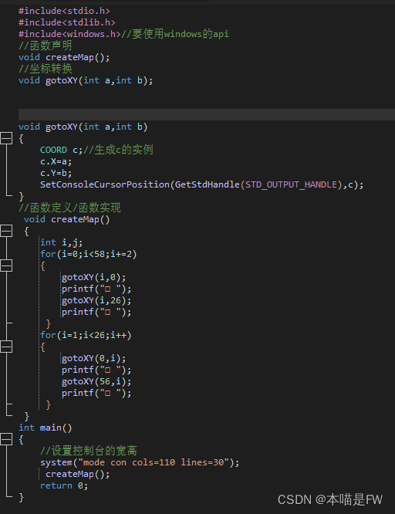The height and width of the screenshot is (514, 395).
Task: Click the 'gotoXY(i,26);' call
Action: point(96,300)
